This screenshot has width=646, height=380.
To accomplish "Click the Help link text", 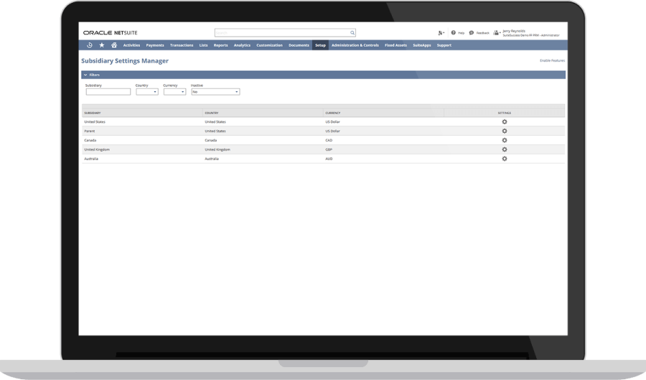I will [462, 33].
